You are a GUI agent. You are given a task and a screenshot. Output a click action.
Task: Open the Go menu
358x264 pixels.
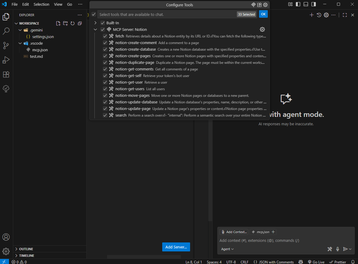(x=70, y=4)
